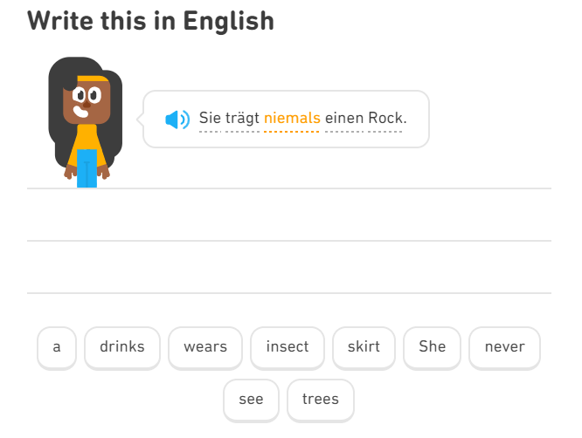Show hint for the word 'Sie'
The height and width of the screenshot is (438, 582).
pyautogui.click(x=210, y=118)
